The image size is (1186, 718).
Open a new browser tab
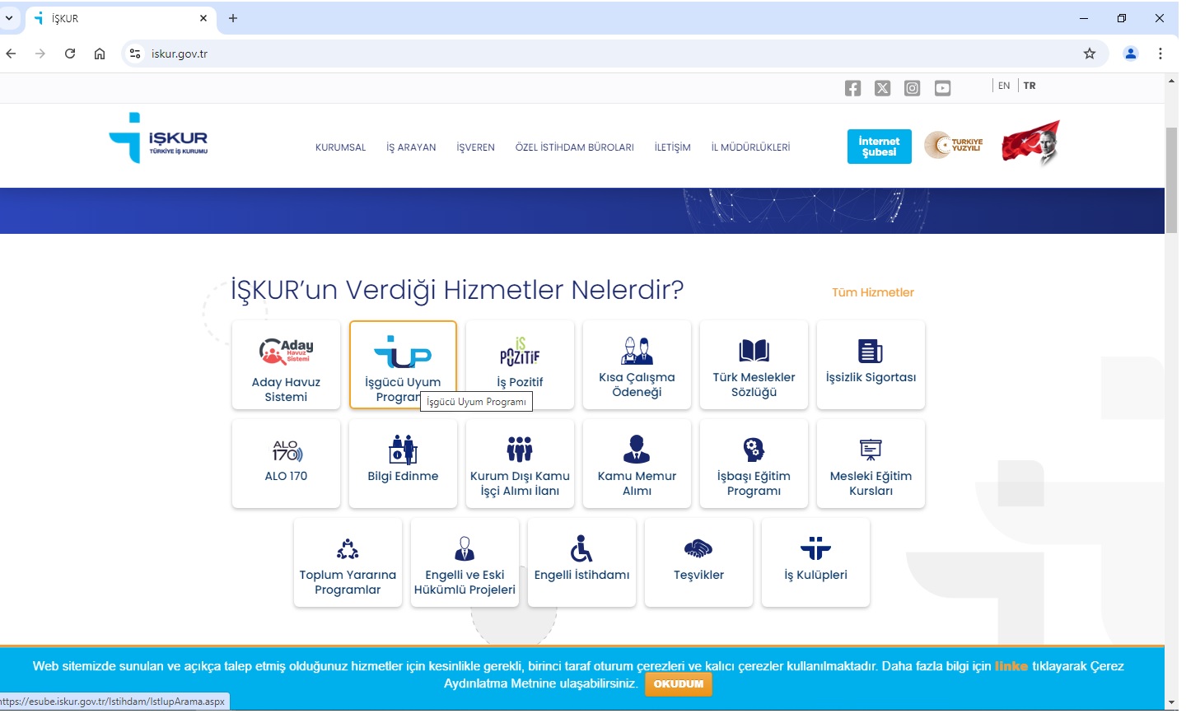click(233, 18)
